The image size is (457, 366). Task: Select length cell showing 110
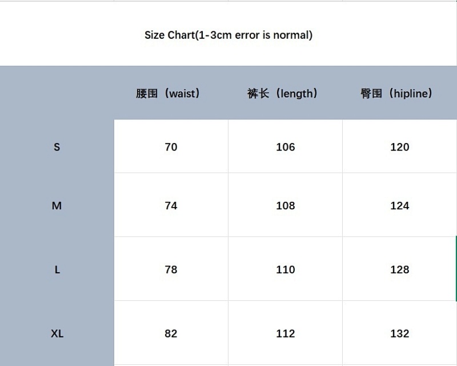pyautogui.click(x=285, y=269)
